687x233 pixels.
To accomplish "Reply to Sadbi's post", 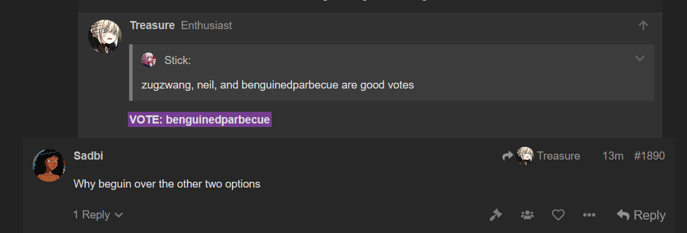I will tap(641, 214).
